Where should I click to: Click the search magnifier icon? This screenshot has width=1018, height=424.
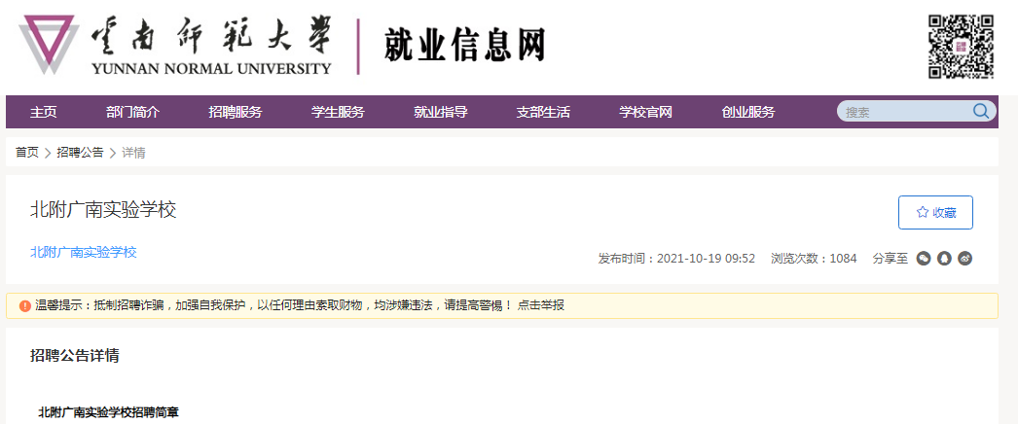pyautogui.click(x=980, y=111)
